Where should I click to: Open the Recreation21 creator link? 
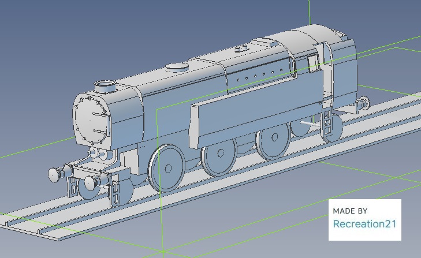[365, 224]
